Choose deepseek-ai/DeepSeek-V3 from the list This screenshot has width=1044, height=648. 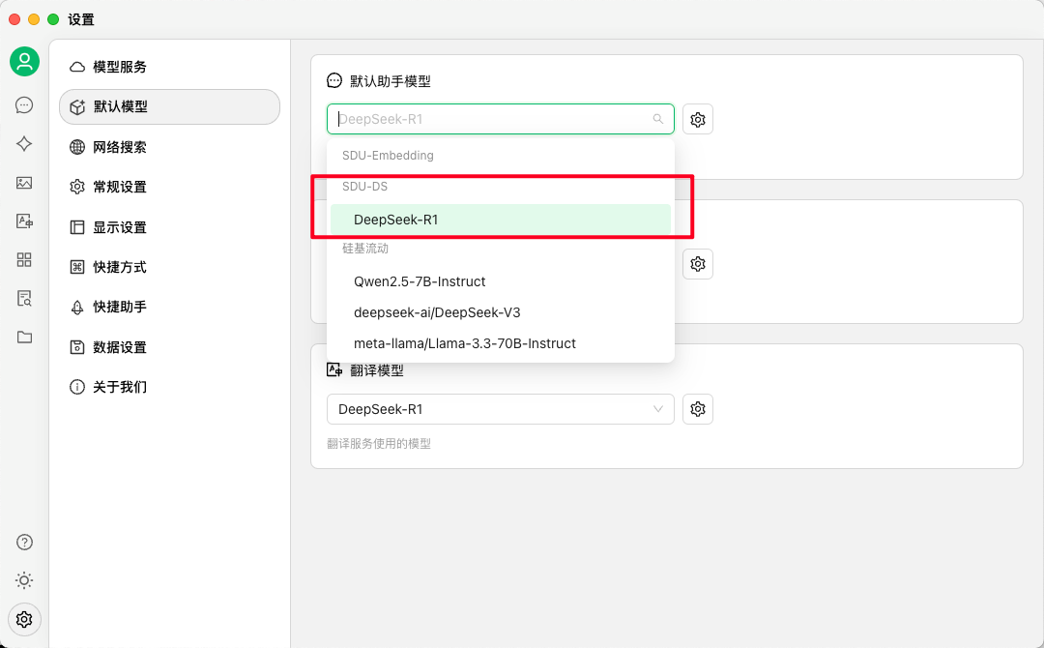[501, 312]
